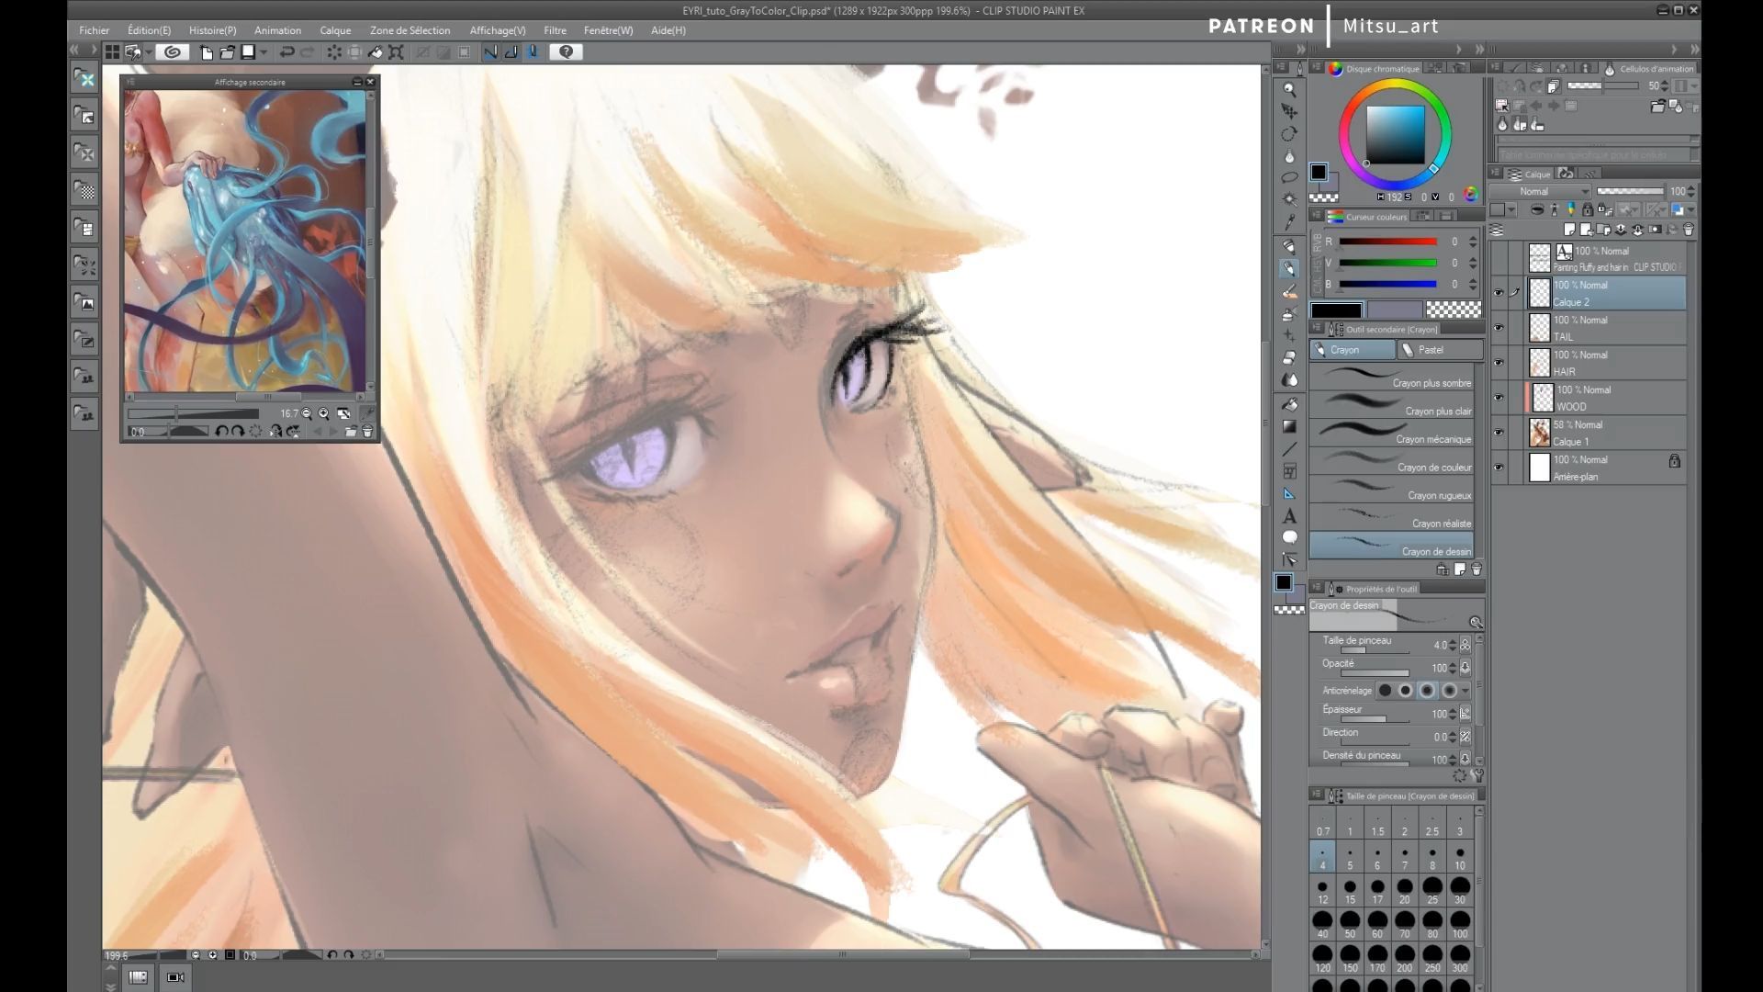1763x992 pixels.
Task: Create a new raster layer icon
Action: point(1569,230)
